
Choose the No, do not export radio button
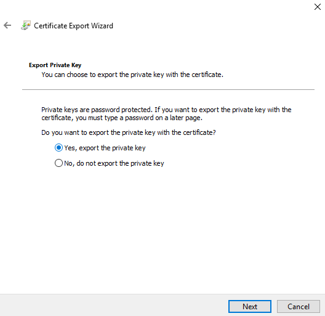58,163
